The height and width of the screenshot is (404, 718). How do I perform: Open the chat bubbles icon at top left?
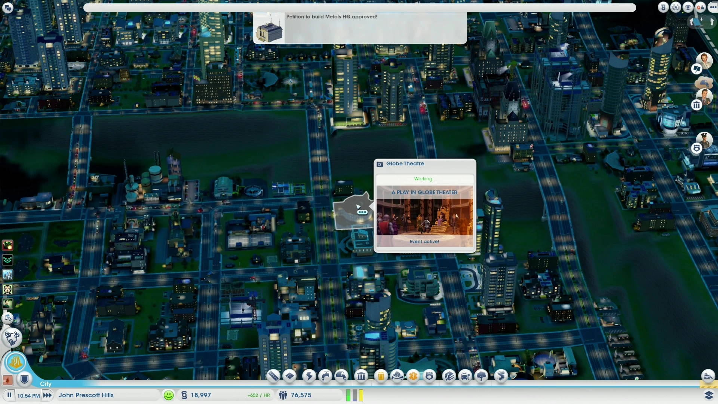[7, 7]
